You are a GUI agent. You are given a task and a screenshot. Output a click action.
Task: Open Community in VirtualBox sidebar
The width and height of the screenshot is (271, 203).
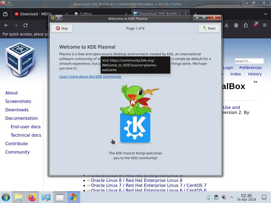pyautogui.click(x=17, y=152)
